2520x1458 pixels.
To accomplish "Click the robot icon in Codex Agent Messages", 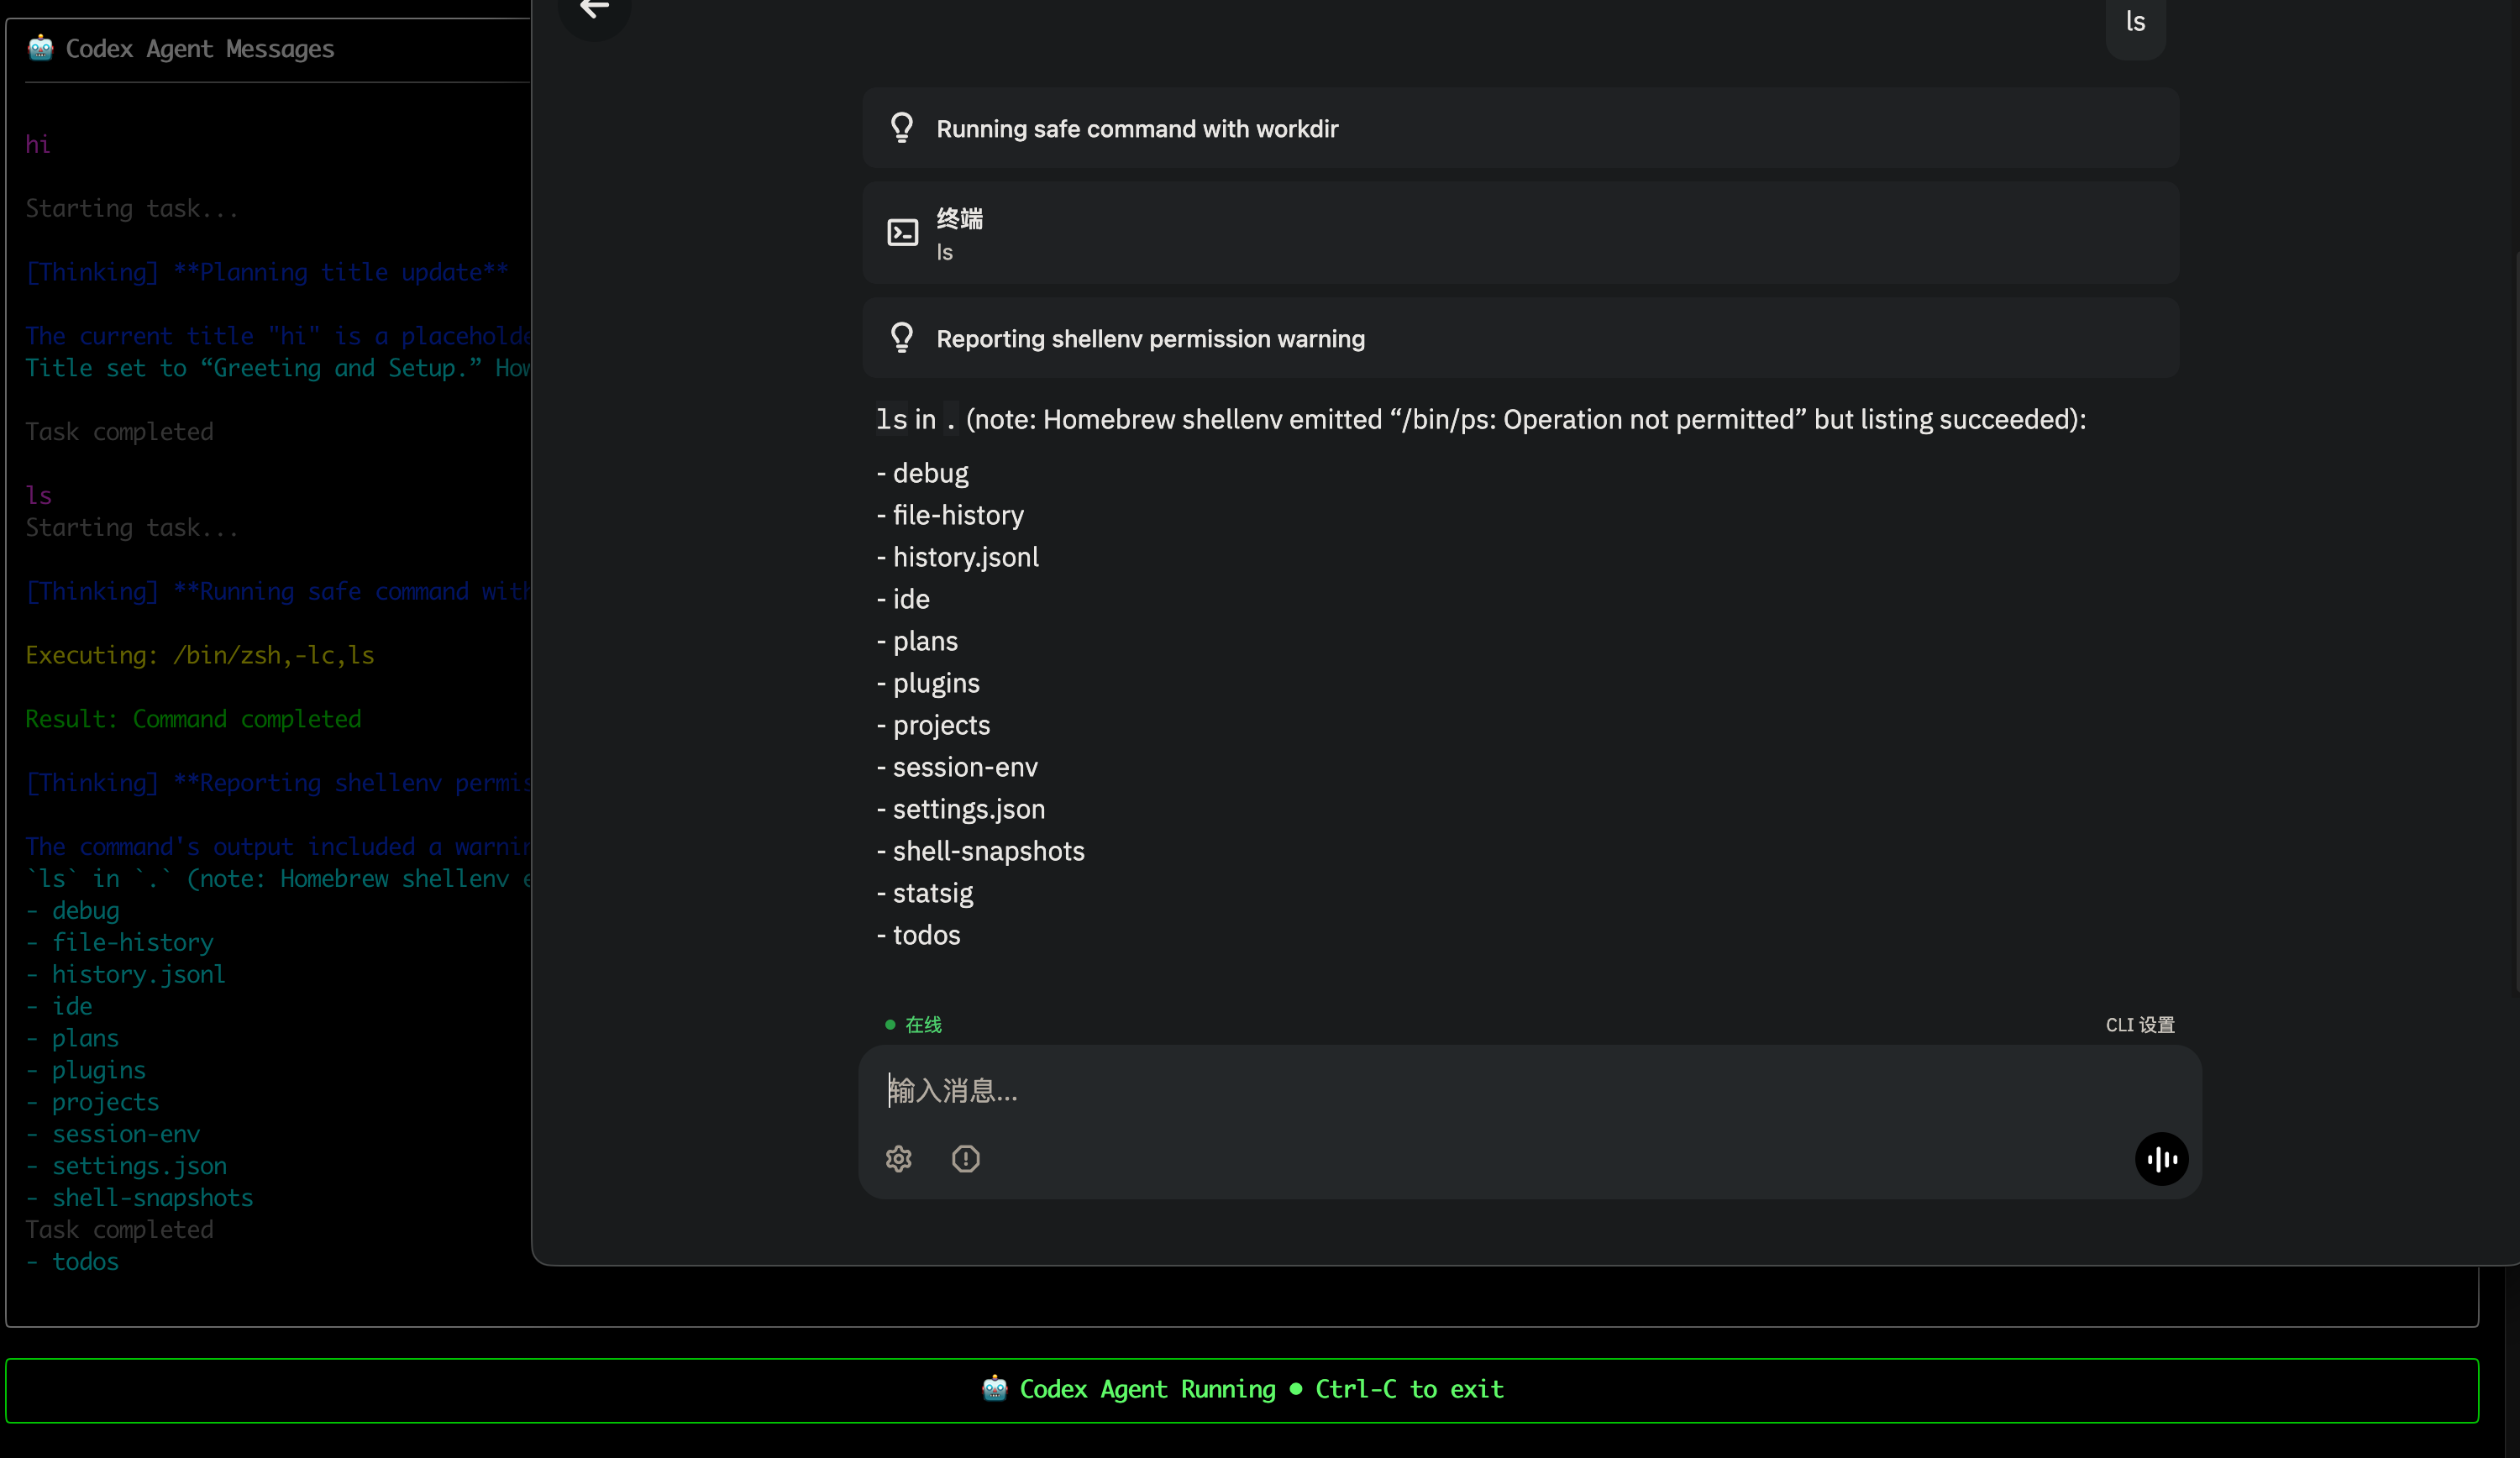I will [40, 48].
